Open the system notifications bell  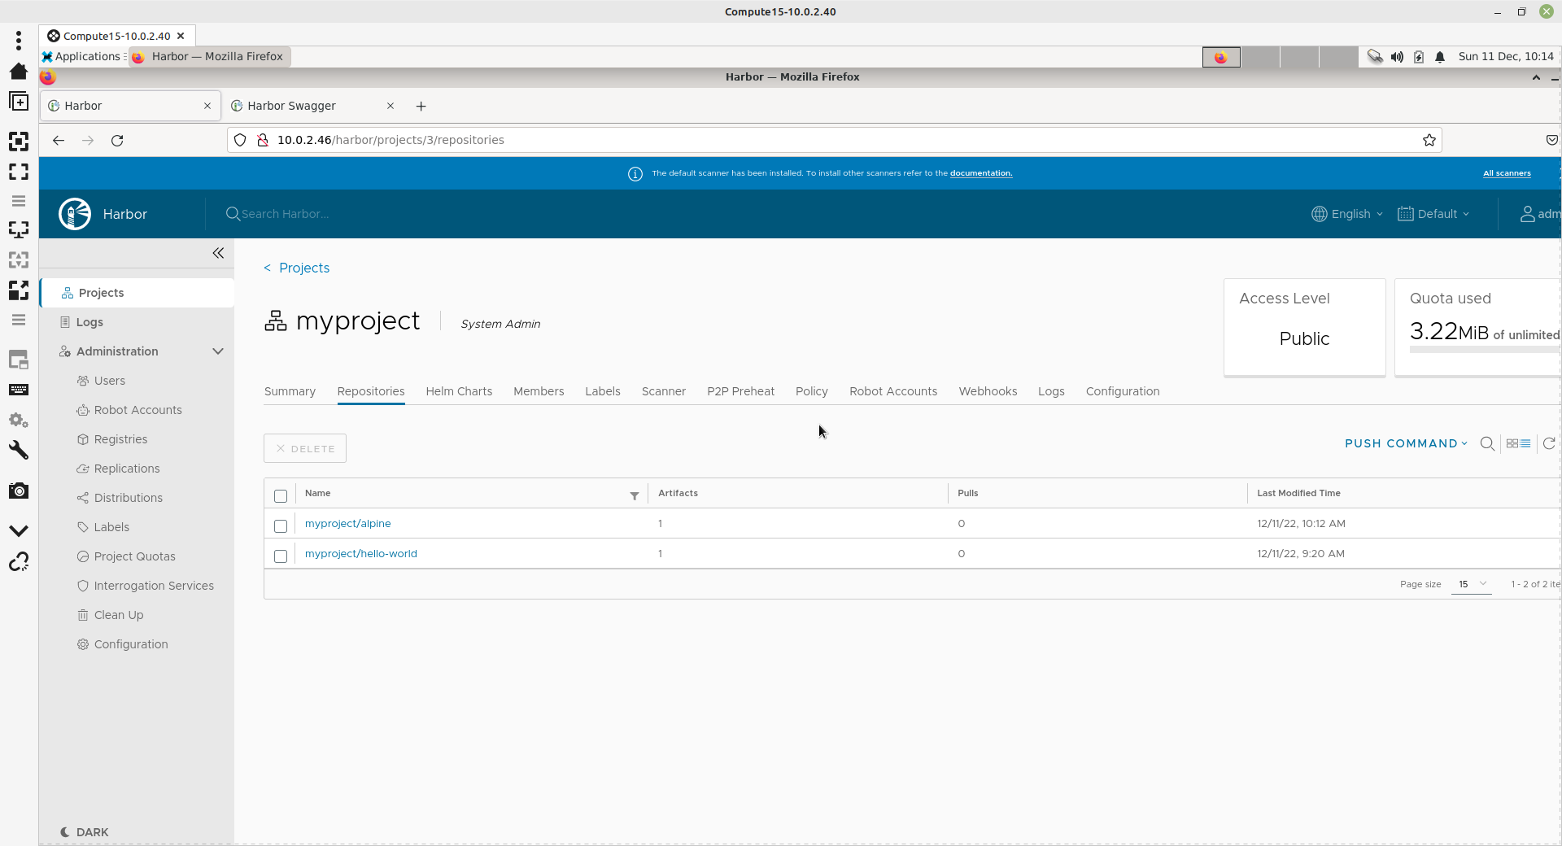point(1440,57)
